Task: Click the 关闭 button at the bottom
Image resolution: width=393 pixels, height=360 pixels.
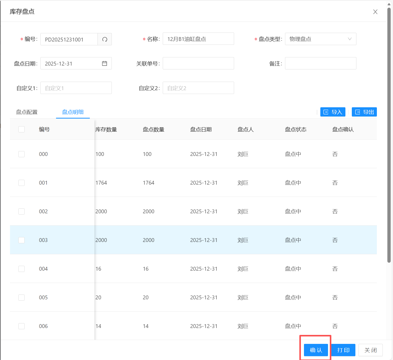Action: pyautogui.click(x=370, y=350)
